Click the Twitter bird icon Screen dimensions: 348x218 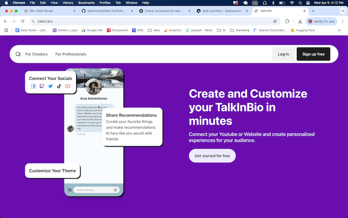(x=50, y=86)
